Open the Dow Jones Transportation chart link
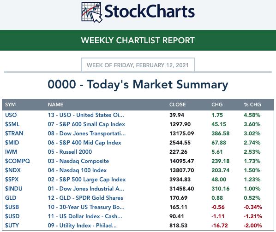276x232 pixels. [87, 133]
